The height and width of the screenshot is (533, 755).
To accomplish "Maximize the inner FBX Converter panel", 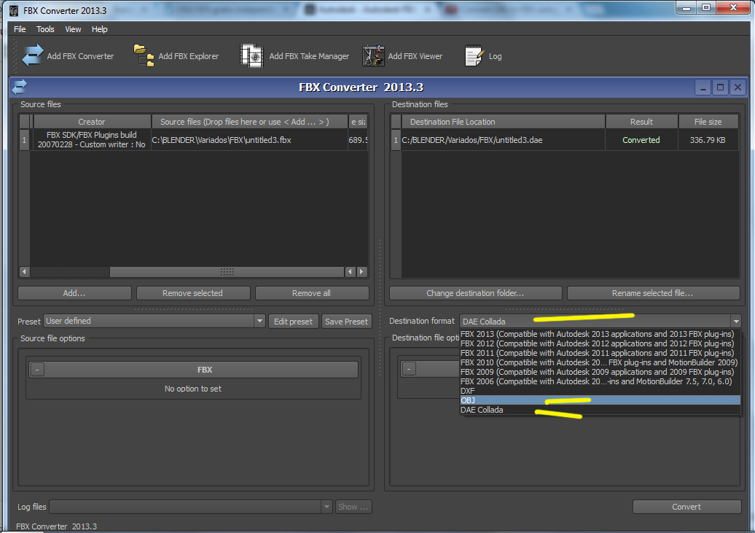I will tap(720, 87).
